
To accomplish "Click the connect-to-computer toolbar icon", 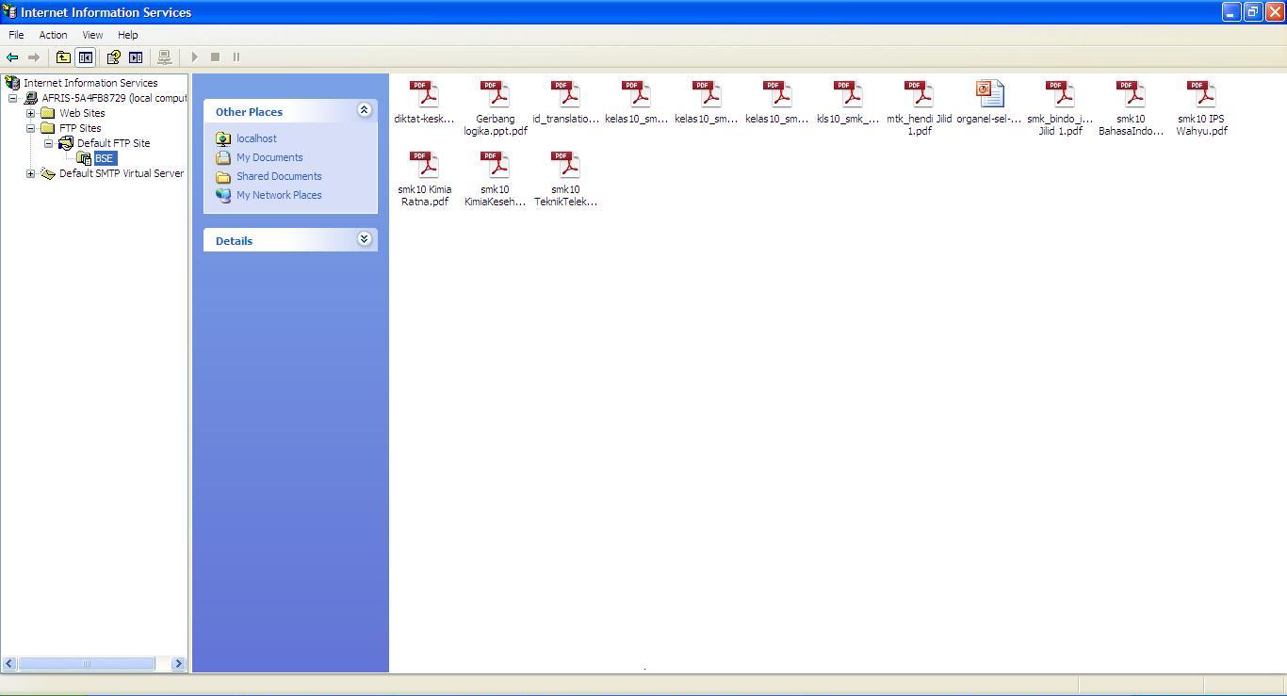I will [x=165, y=57].
